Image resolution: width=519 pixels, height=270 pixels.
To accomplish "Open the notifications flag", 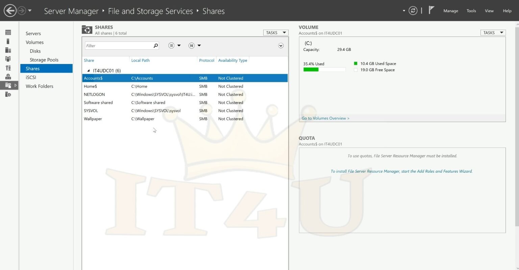I will click(x=431, y=10).
